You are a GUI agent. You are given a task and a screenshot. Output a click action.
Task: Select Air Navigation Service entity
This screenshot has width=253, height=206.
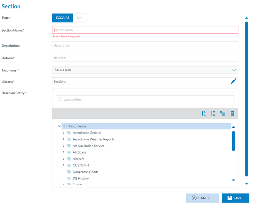tap(88, 146)
